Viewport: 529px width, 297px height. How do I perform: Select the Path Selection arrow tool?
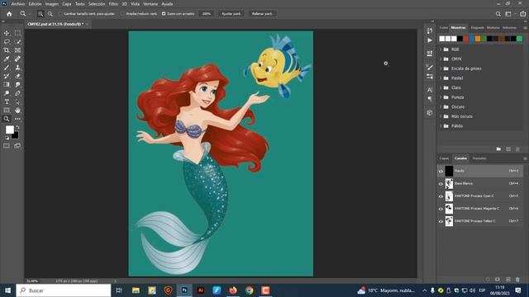17,101
